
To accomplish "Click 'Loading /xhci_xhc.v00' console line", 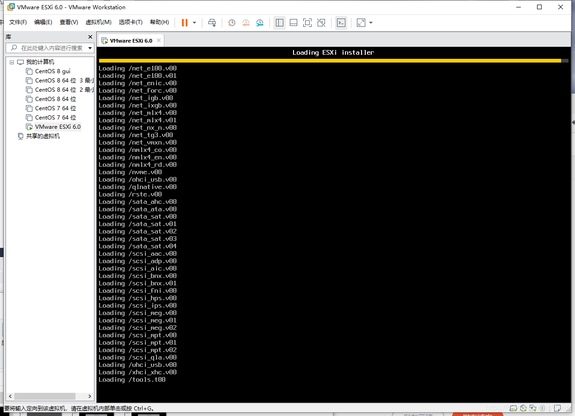I will point(137,372).
